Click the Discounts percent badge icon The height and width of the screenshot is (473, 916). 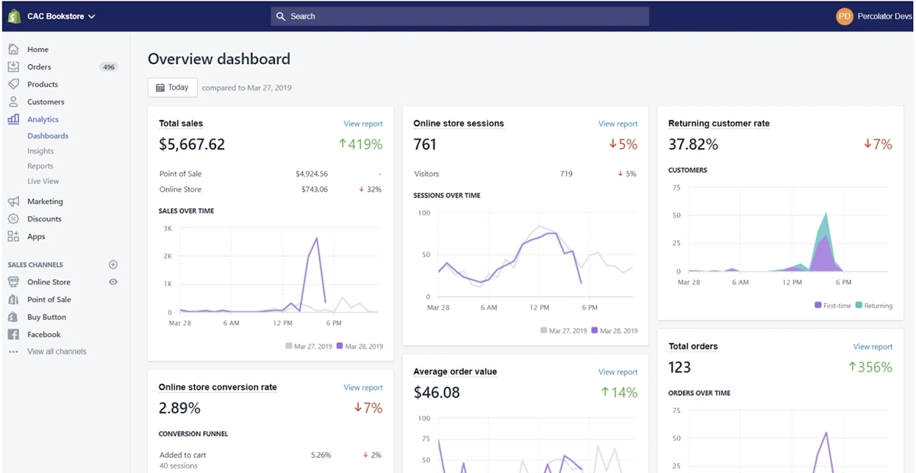click(13, 219)
